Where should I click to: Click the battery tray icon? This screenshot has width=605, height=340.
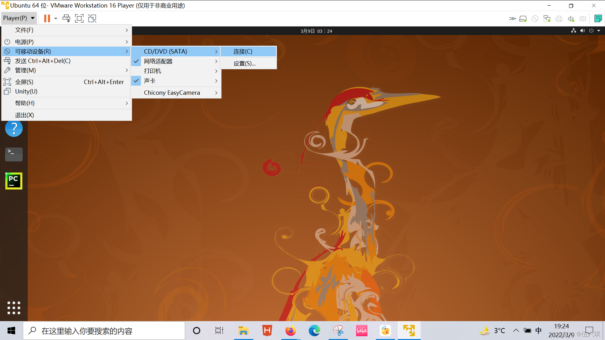(x=527, y=331)
